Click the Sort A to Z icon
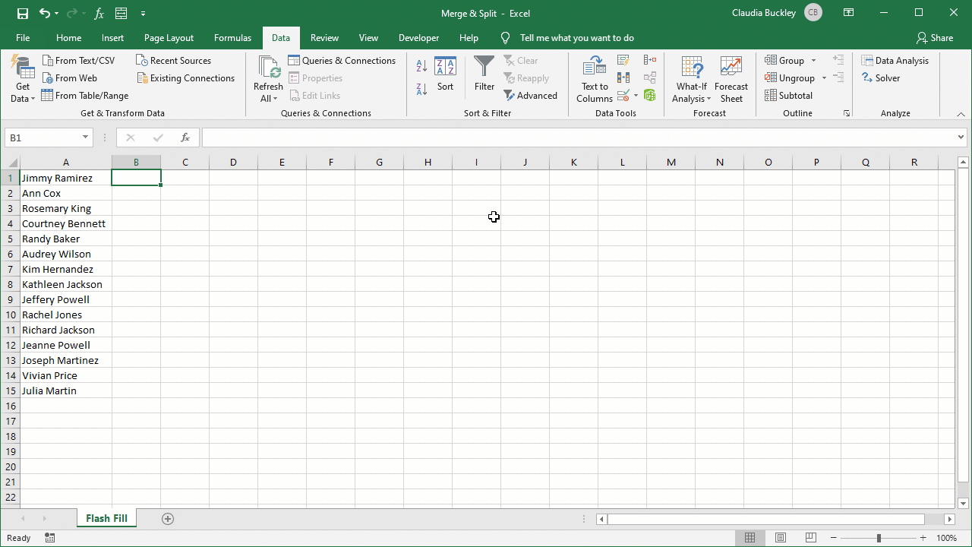This screenshot has width=972, height=547. 421,66
